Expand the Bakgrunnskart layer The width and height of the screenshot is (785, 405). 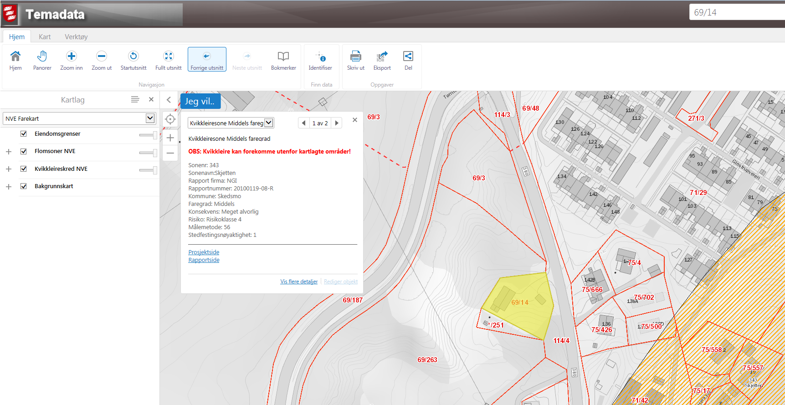[x=8, y=187]
